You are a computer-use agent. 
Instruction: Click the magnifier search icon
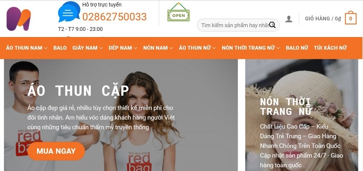[x=272, y=25]
